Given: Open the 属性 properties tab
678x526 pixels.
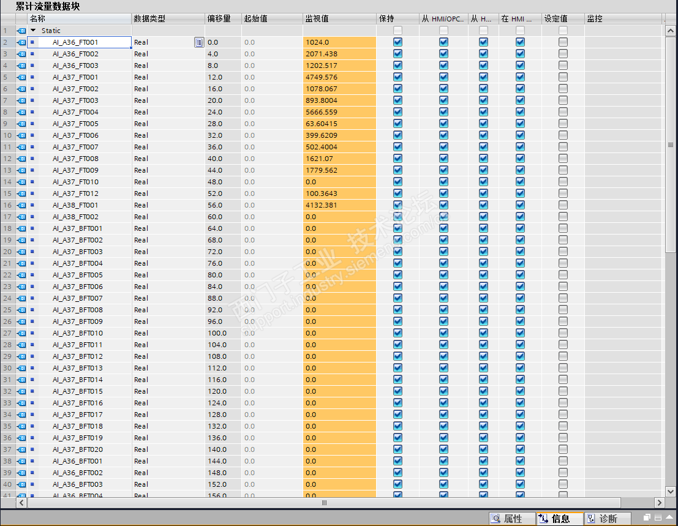Looking at the screenshot, I should tap(513, 519).
